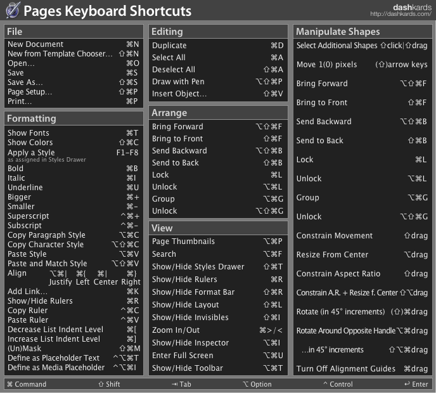Click the 'Move 1(0) pixels' row
436x393 pixels.
tap(362, 65)
